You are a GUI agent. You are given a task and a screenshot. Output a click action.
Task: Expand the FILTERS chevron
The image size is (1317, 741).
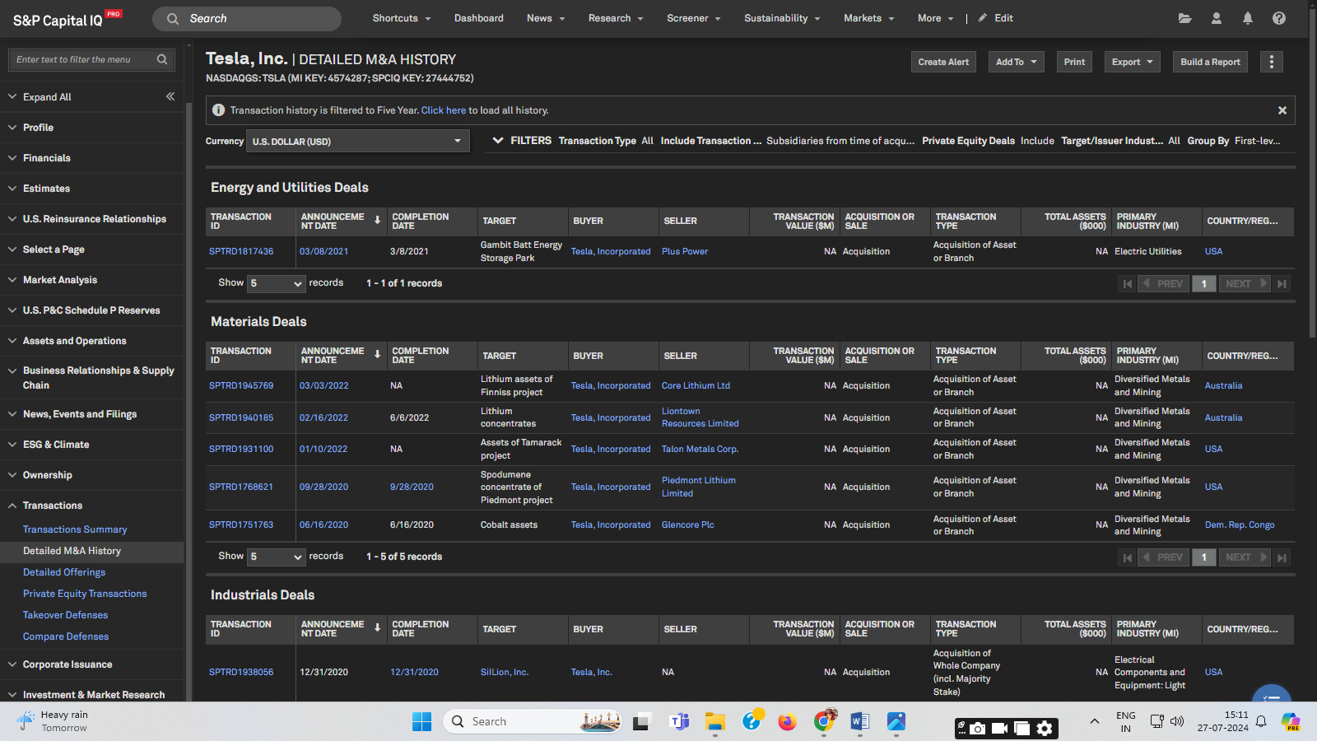tap(498, 141)
